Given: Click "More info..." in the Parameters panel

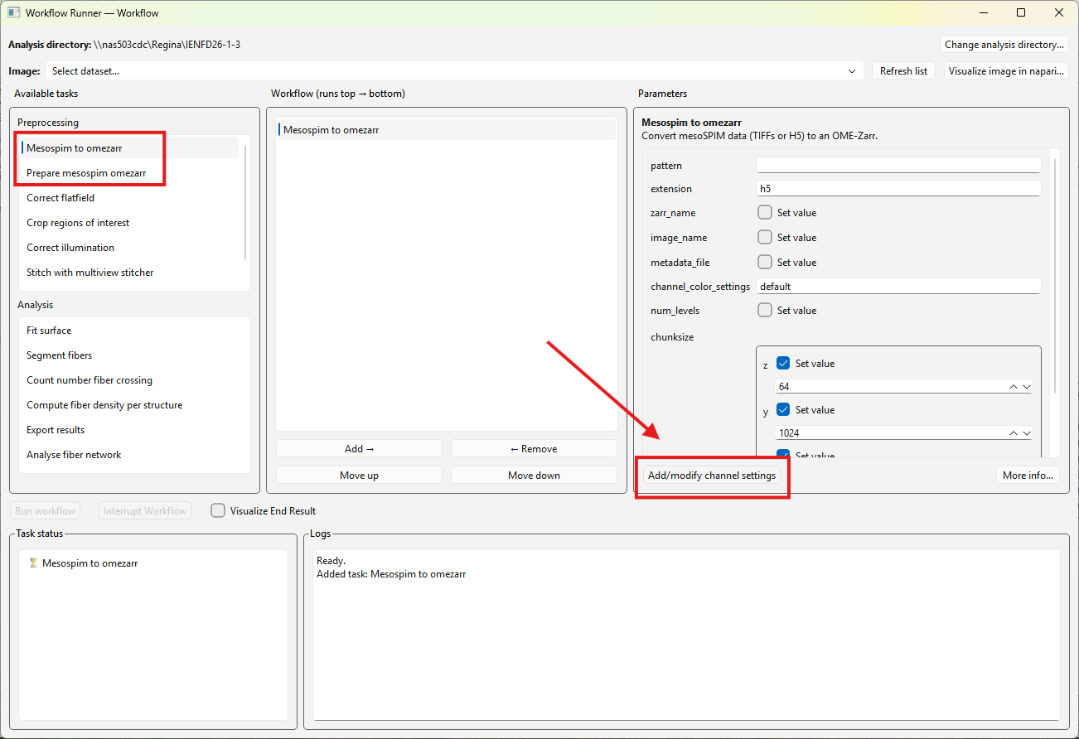Looking at the screenshot, I should 1028,475.
